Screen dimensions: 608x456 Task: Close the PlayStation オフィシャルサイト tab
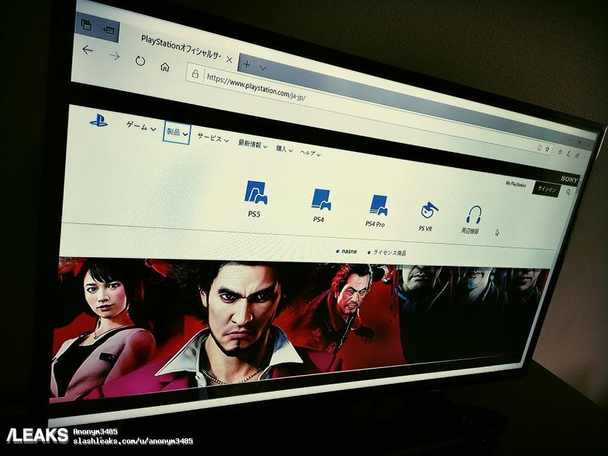tap(229, 60)
